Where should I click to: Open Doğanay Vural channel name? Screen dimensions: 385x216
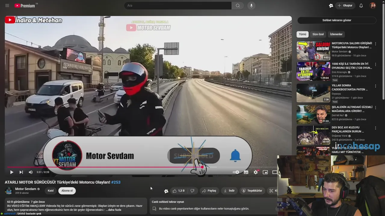tap(340, 136)
